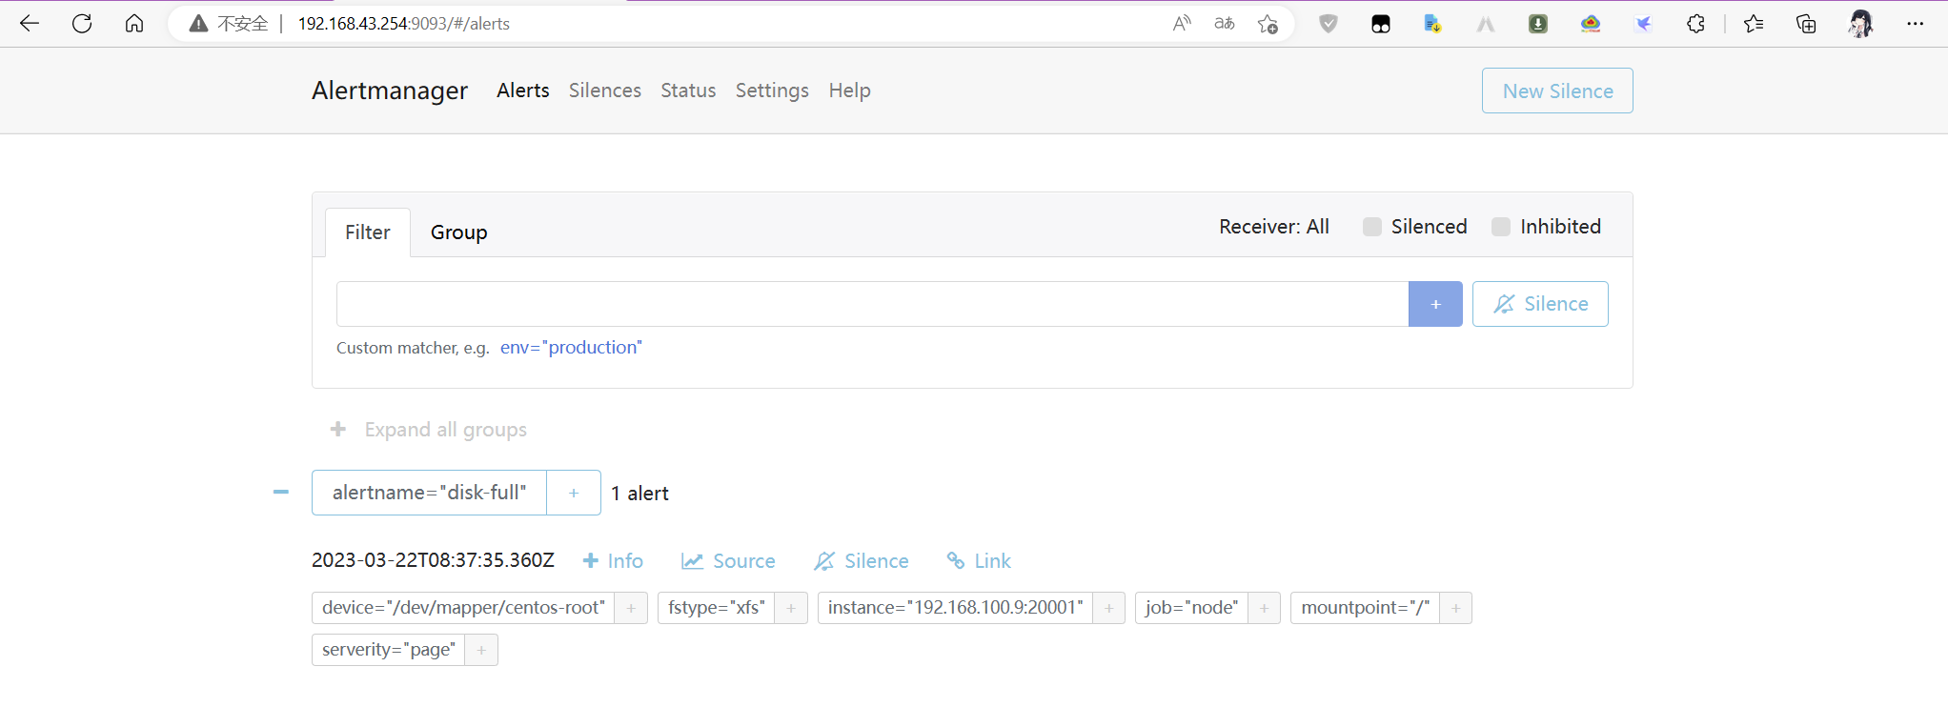Click the colorful rainbow extension icon
The image size is (1948, 707).
click(x=1591, y=24)
